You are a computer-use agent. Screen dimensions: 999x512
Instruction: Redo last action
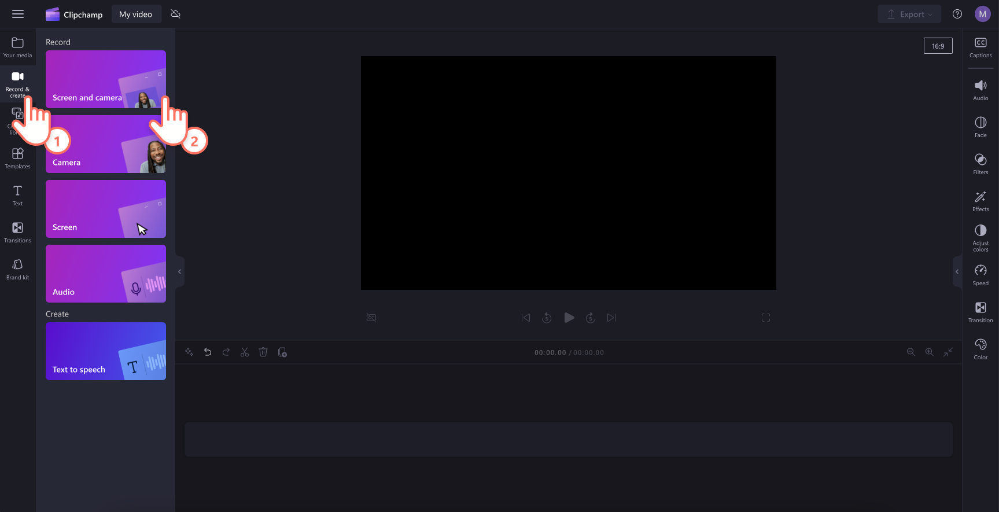226,352
